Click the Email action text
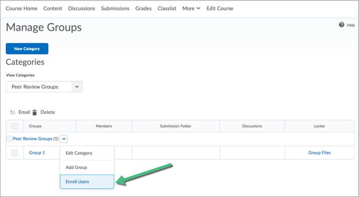The image size is (359, 197). [24, 112]
